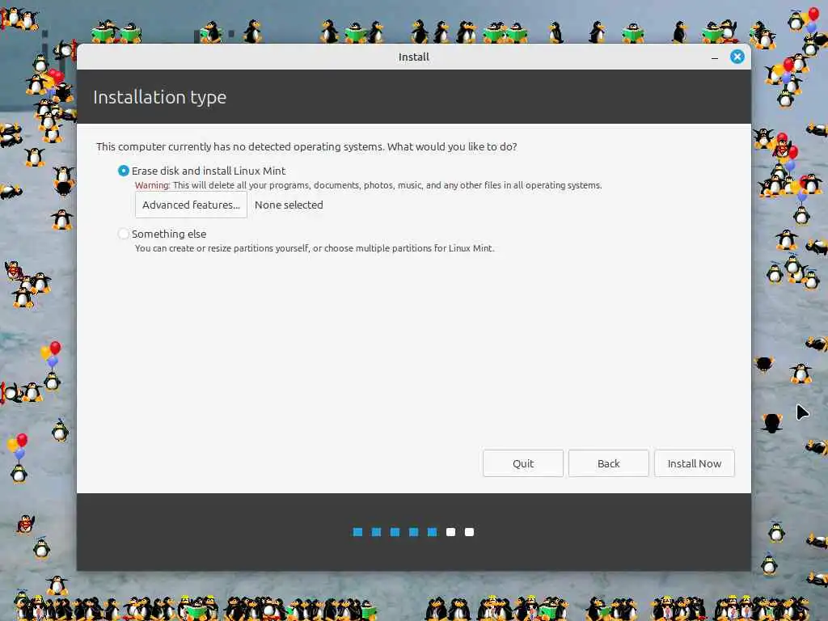
Task: Click the red 'Warning:' label
Action: pos(152,185)
